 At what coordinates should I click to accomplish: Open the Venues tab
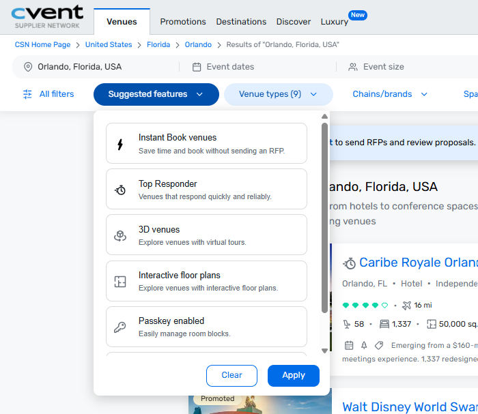(122, 22)
